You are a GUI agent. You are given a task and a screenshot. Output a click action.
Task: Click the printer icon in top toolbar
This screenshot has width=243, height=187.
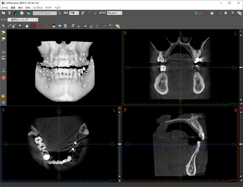(x=22, y=13)
